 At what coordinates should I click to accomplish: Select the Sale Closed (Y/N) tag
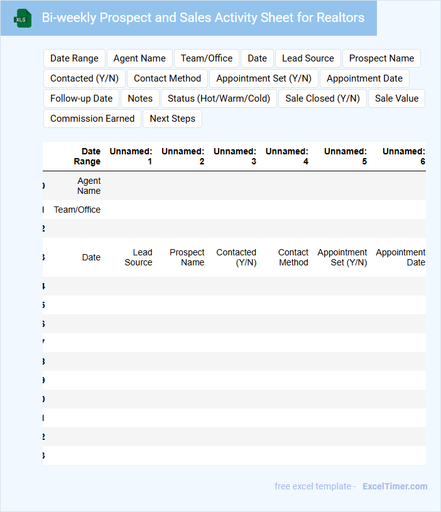pos(322,99)
